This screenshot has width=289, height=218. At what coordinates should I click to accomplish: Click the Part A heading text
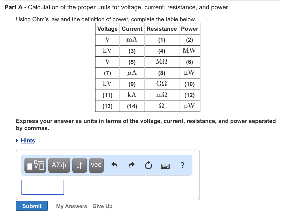click(x=13, y=7)
